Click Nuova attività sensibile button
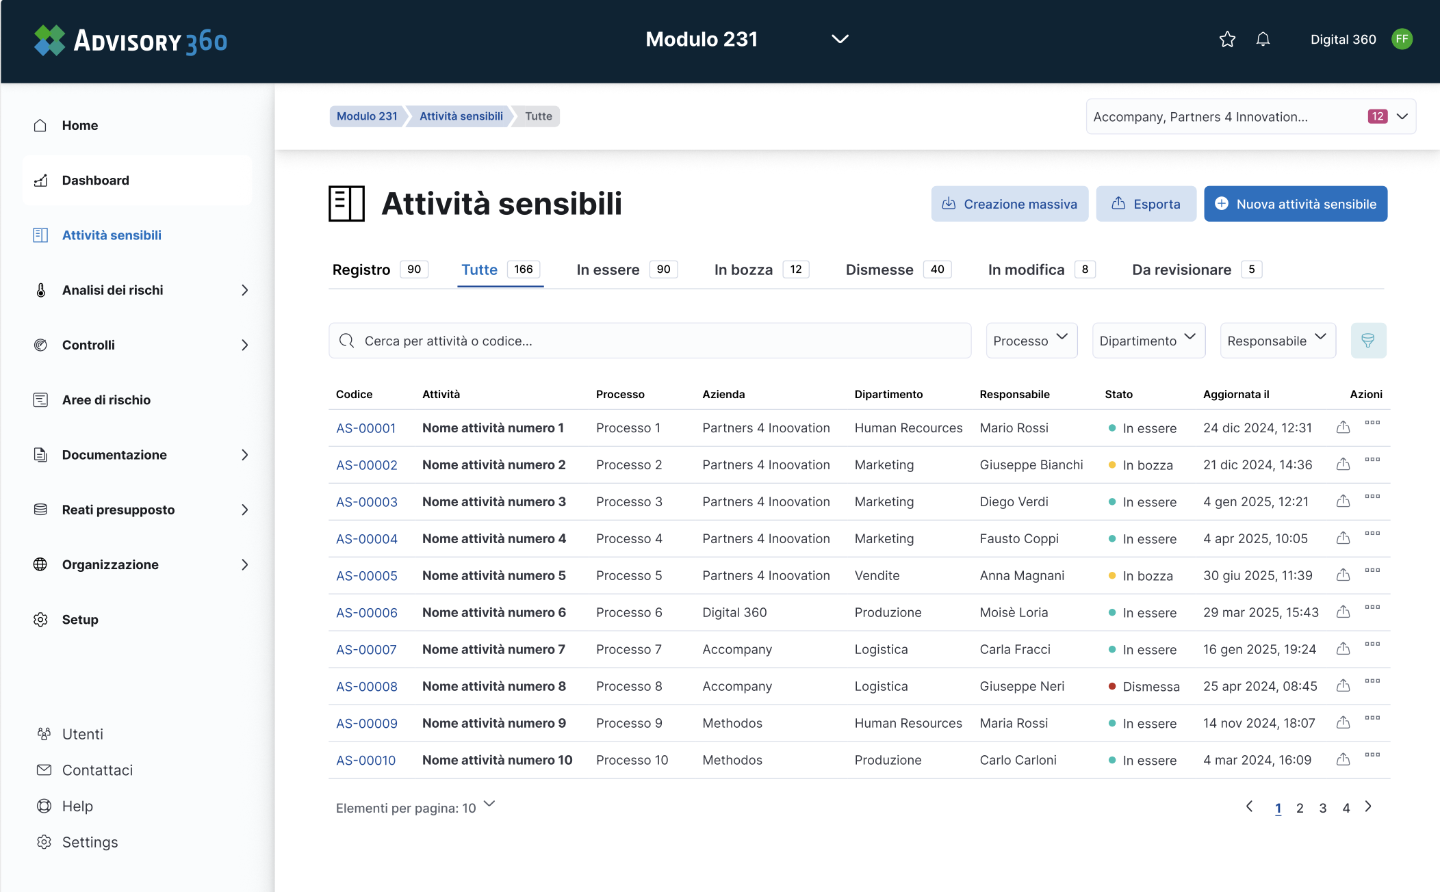Screen dimensions: 1440x892 coord(1295,204)
